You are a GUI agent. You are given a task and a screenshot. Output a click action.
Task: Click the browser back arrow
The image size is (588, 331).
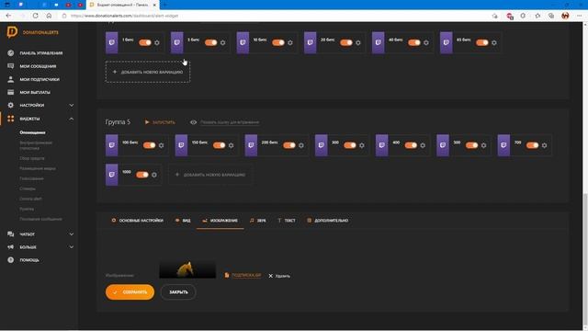[x=8, y=16]
